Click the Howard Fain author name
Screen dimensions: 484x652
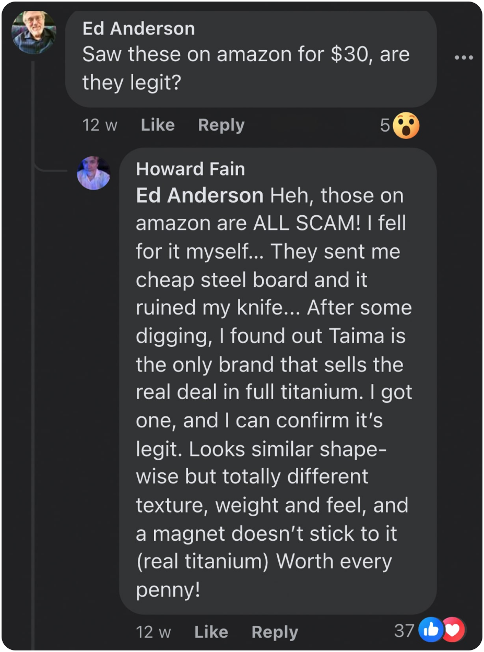[190, 169]
